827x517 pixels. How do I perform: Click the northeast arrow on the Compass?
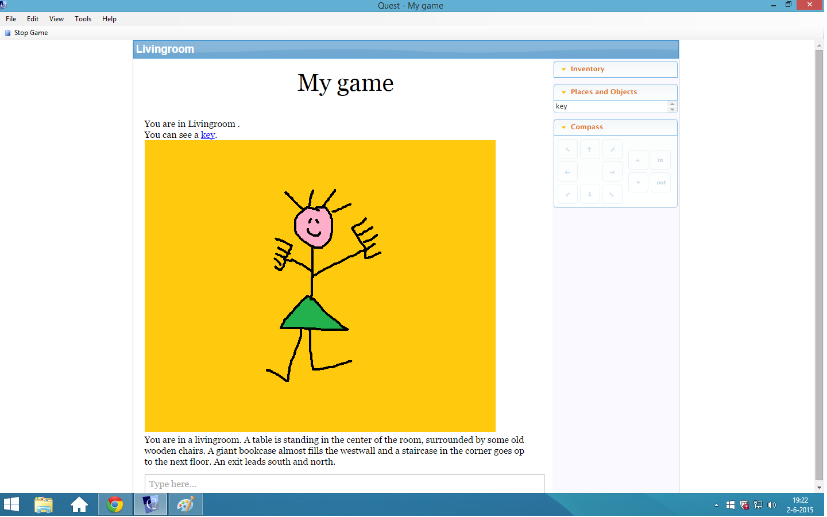click(612, 149)
